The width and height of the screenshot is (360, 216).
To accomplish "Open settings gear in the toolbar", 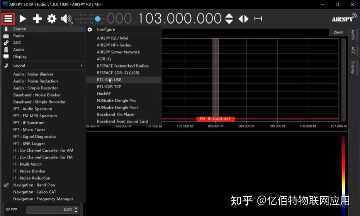I will point(52,19).
